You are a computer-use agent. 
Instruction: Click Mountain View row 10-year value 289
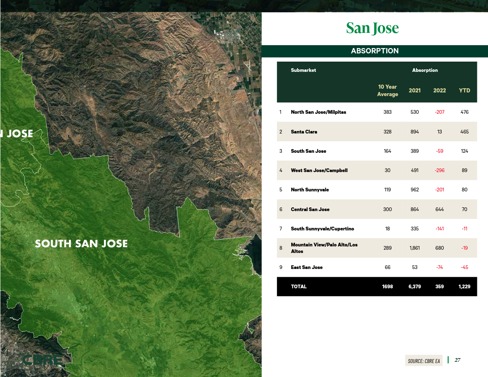pos(387,248)
